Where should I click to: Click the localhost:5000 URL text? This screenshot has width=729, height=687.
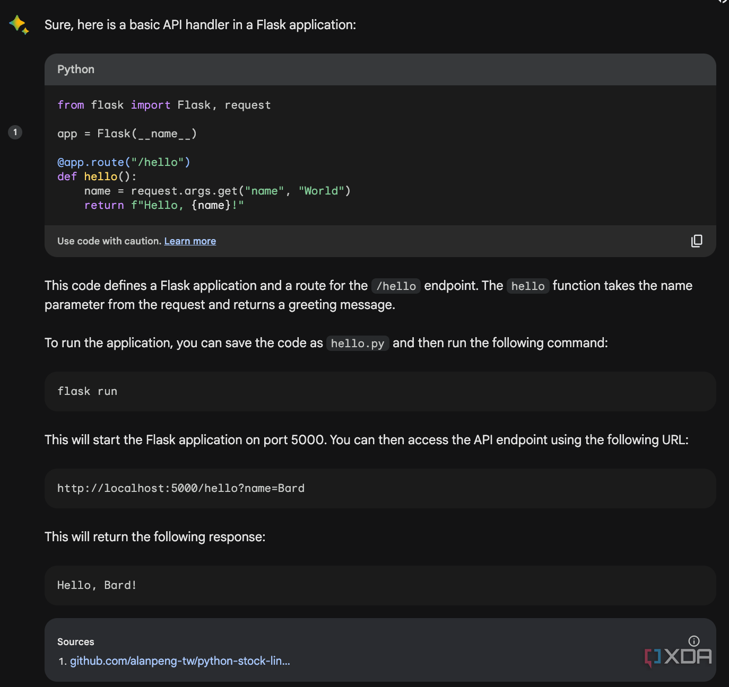pos(181,488)
